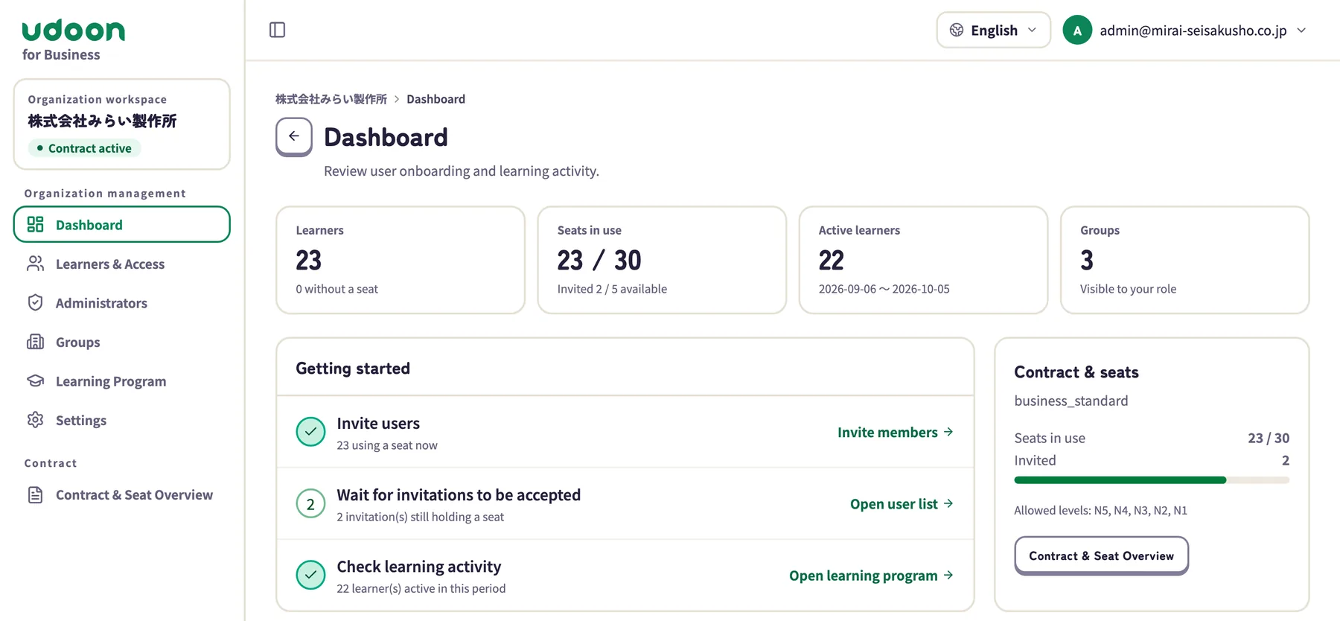1340x621 pixels.
Task: Click the globe icon in language selector
Action: (957, 30)
